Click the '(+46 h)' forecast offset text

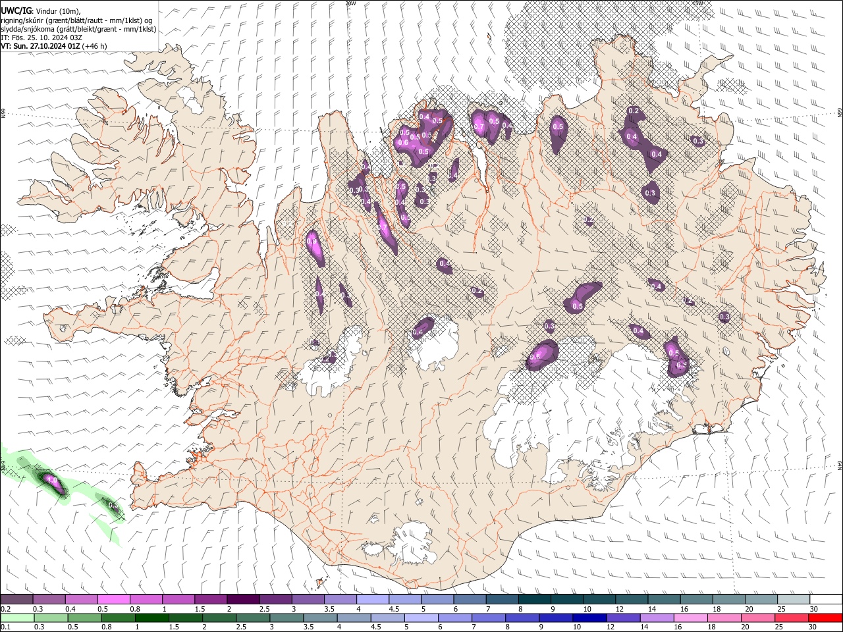[x=95, y=46]
